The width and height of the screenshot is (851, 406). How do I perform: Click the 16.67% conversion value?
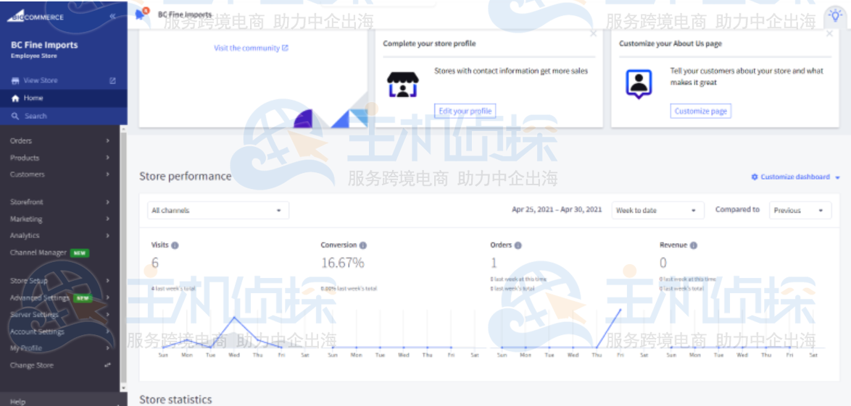(342, 263)
